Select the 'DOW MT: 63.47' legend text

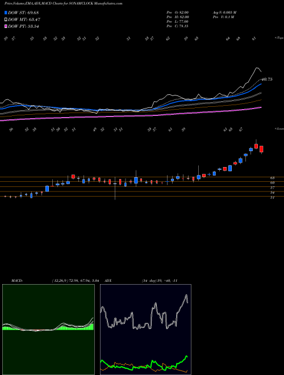click(x=24, y=19)
